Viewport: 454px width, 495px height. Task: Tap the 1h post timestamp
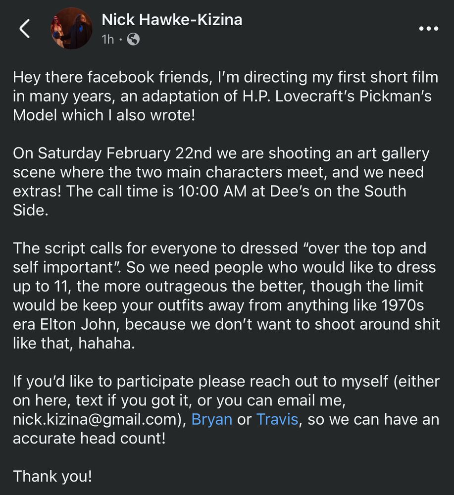(x=107, y=40)
